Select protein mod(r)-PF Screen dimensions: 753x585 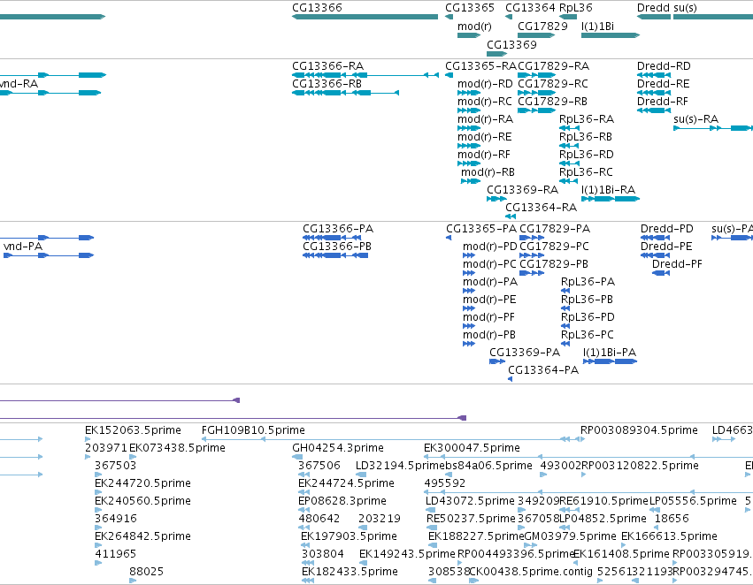tap(488, 317)
